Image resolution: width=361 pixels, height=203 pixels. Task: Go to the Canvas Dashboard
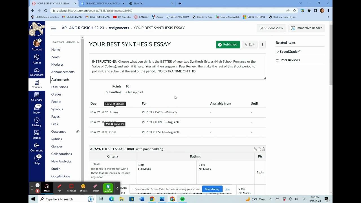point(37,72)
